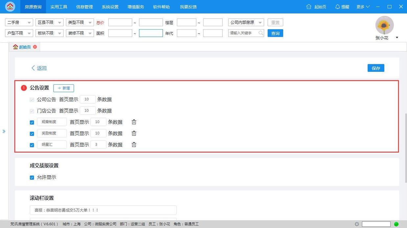Enable 允许显示 under 成交战报设置
The image size is (407, 228).
pos(32,177)
